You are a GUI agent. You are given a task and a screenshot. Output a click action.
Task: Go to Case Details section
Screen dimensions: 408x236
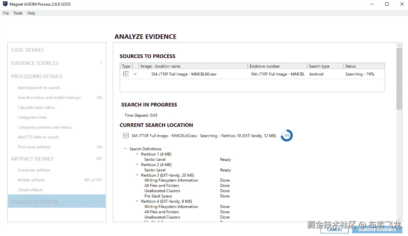tap(27, 50)
